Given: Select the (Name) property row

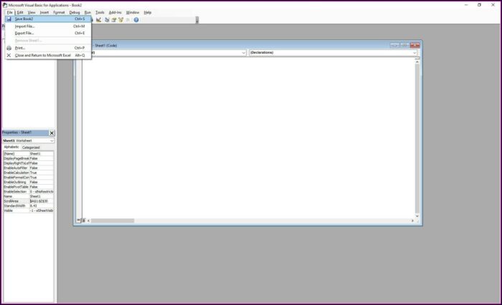Looking at the screenshot, I should click(29, 154).
